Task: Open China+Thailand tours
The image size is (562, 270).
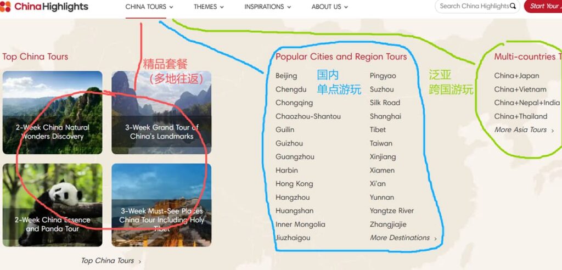Action: [521, 116]
